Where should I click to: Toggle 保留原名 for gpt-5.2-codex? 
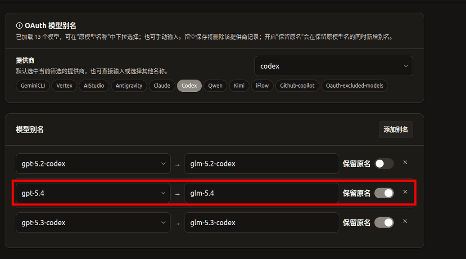(384, 164)
